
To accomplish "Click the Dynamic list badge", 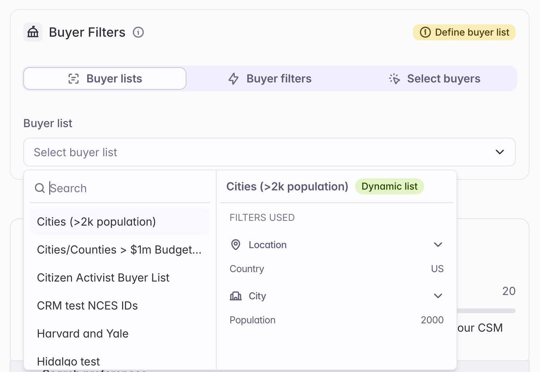I will 389,186.
